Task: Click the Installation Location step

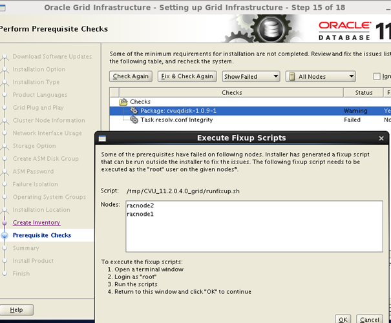Action: [41, 209]
